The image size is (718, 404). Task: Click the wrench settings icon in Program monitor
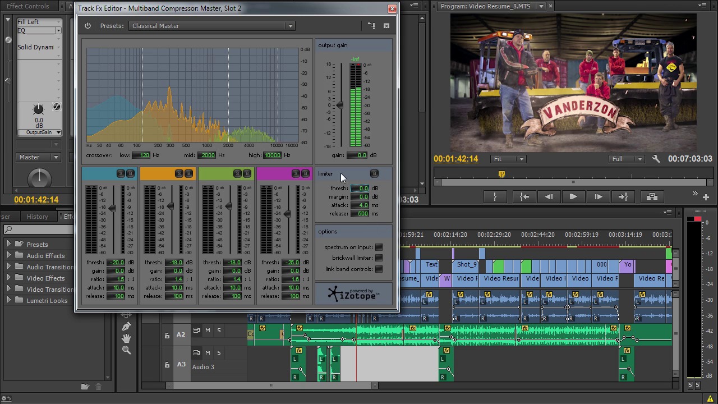pyautogui.click(x=656, y=159)
